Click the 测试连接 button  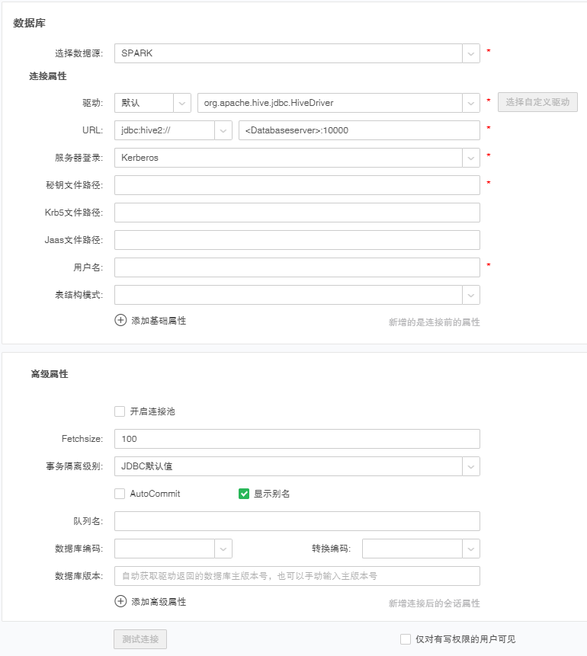[x=140, y=639]
